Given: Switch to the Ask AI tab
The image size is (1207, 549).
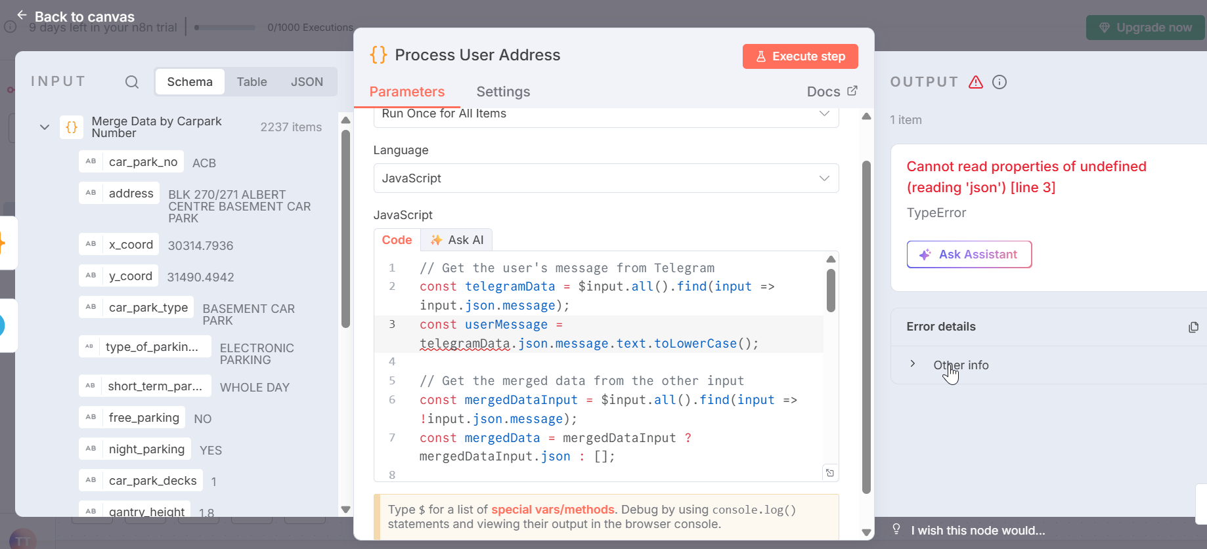Looking at the screenshot, I should pos(457,240).
